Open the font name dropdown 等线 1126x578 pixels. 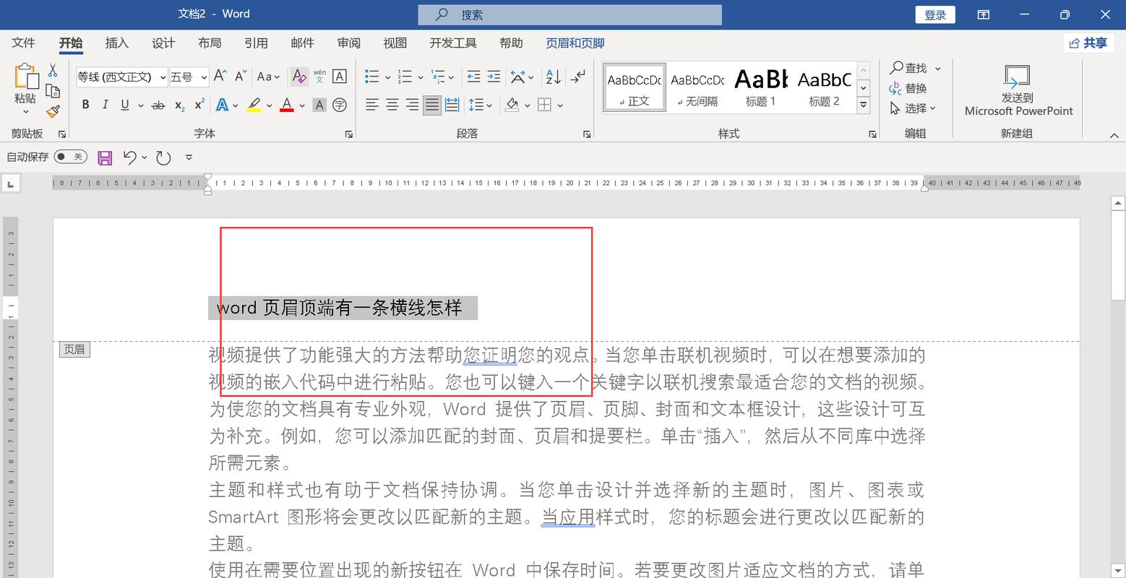coord(163,77)
